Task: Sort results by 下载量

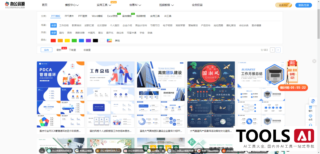Action: (72, 50)
